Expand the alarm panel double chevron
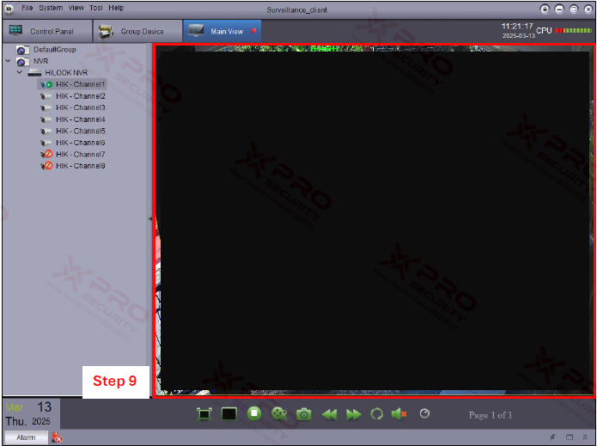The height and width of the screenshot is (446, 597). (585, 437)
